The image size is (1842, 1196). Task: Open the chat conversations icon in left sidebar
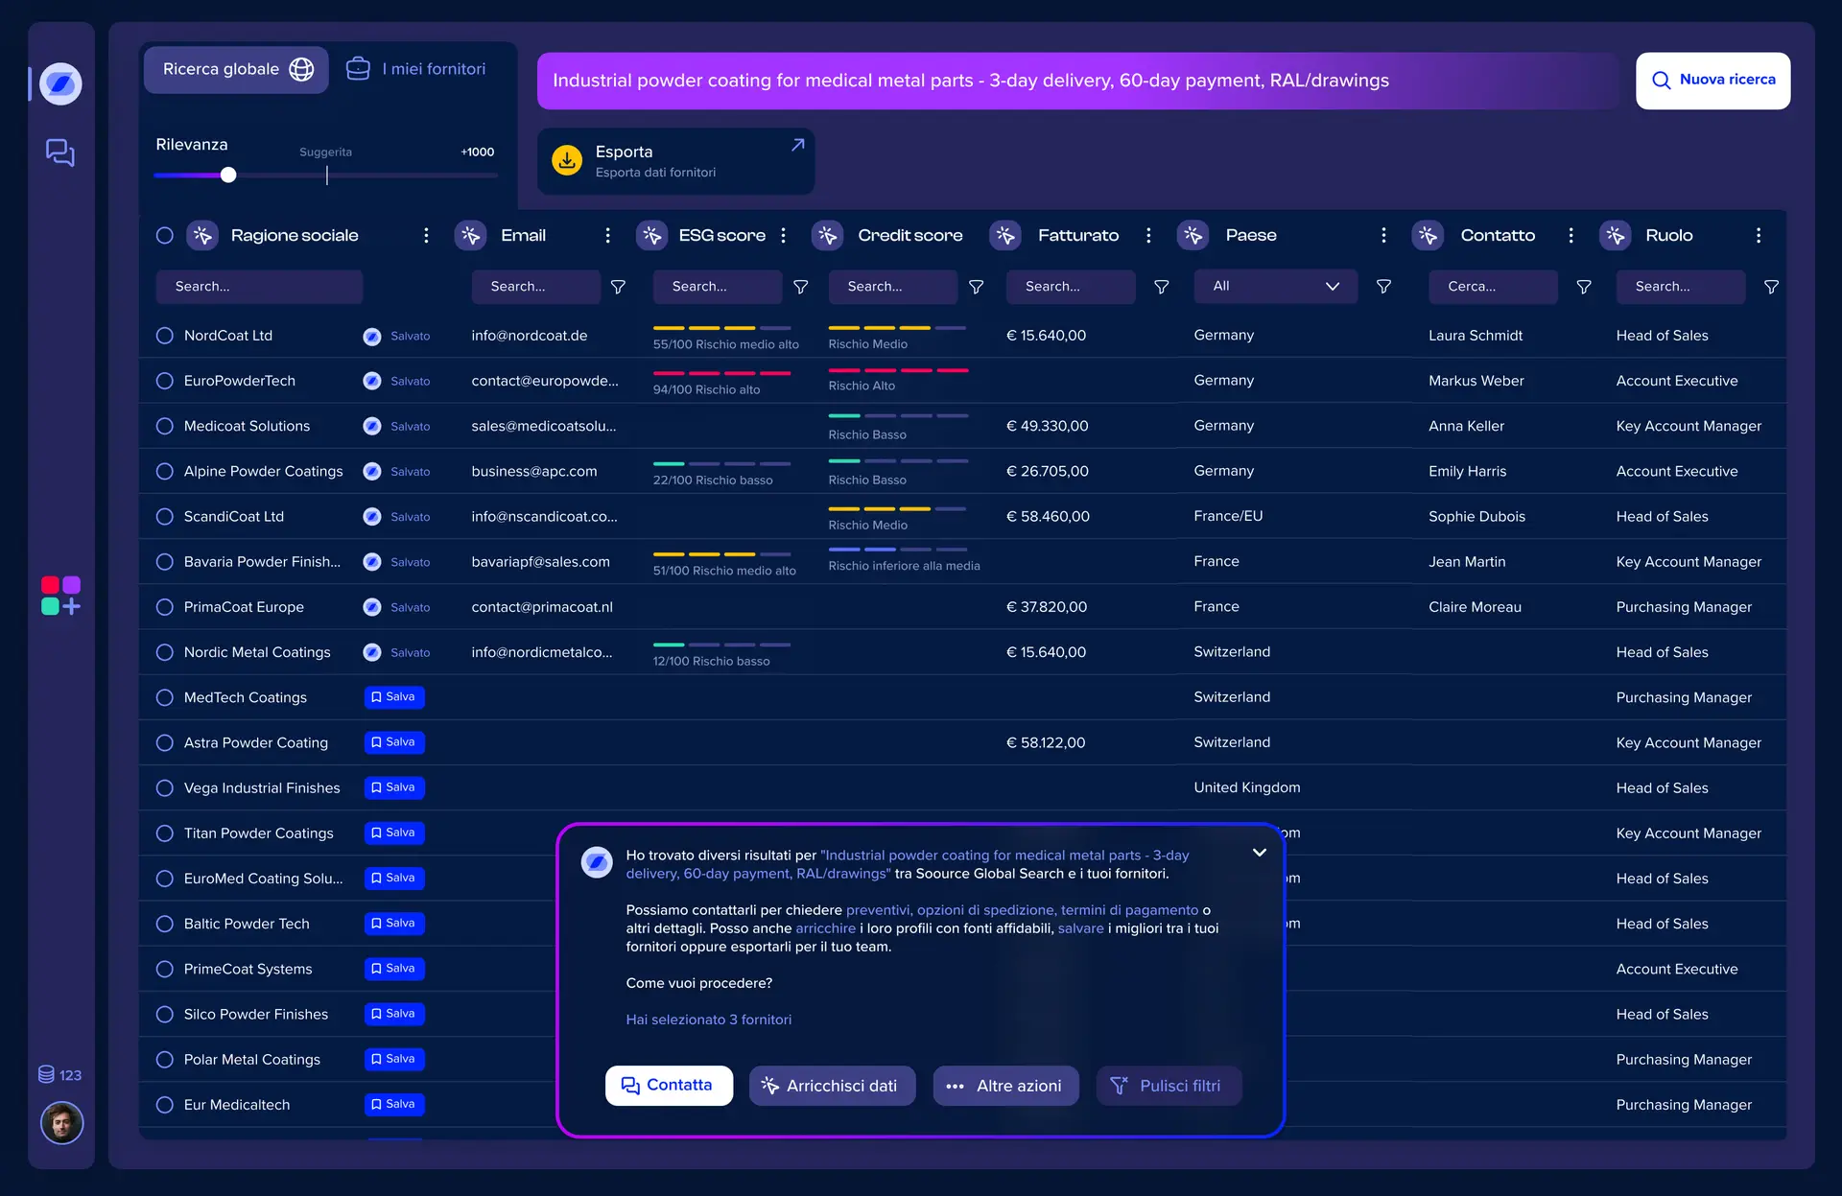[60, 152]
